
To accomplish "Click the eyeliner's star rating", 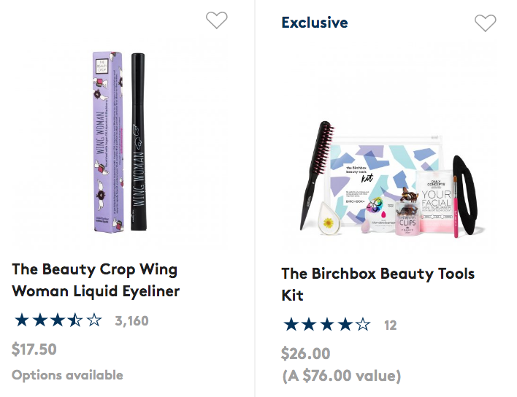I will [58, 320].
